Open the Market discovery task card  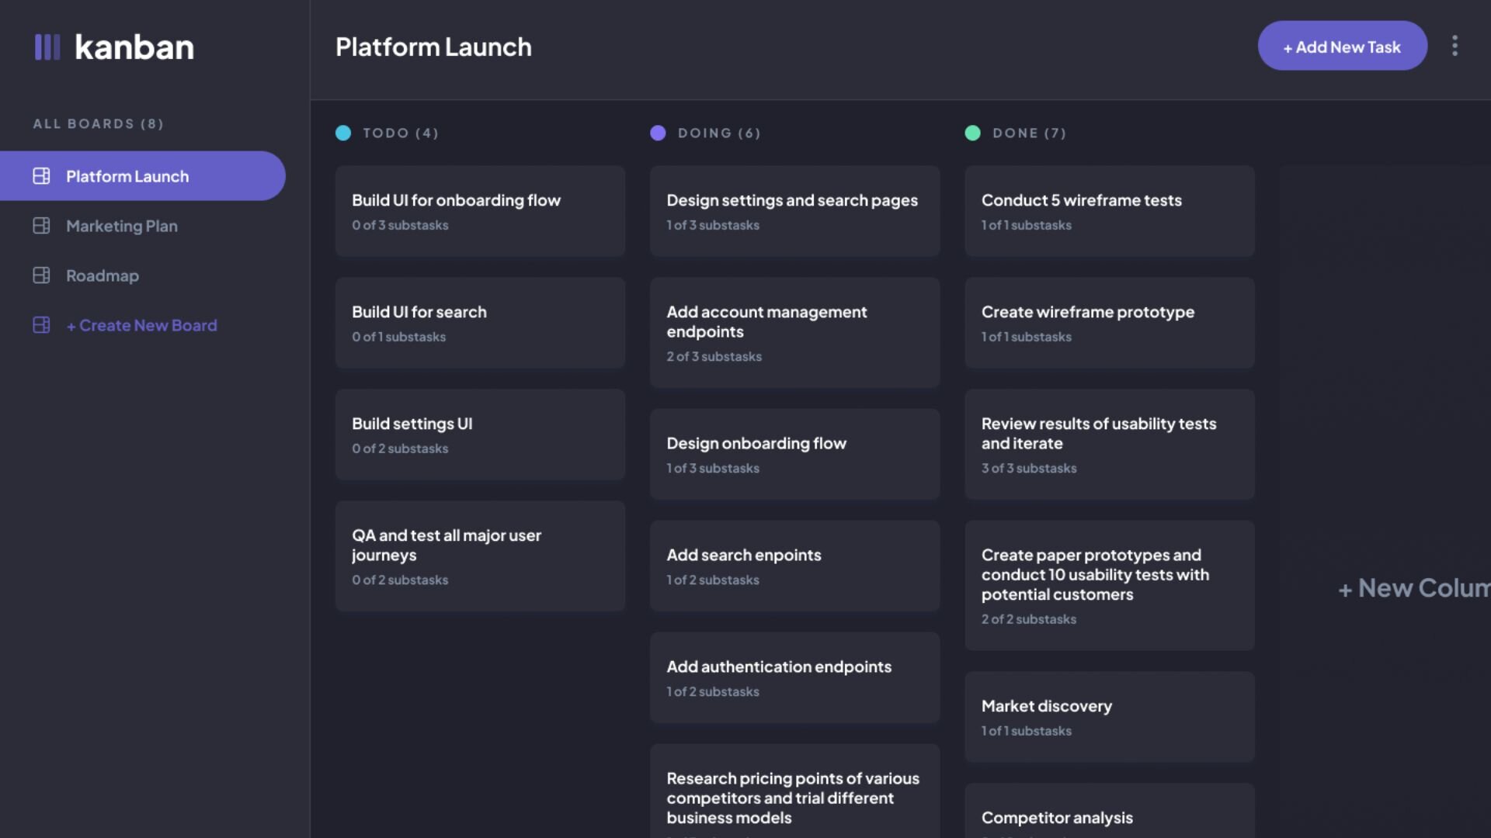1109,716
